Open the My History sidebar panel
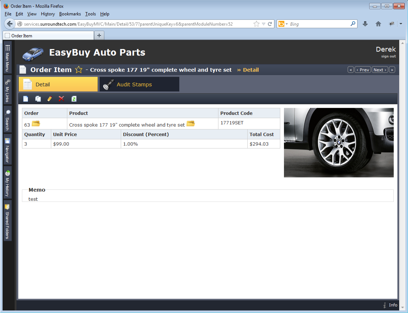This screenshot has width=408, height=313. [8, 183]
